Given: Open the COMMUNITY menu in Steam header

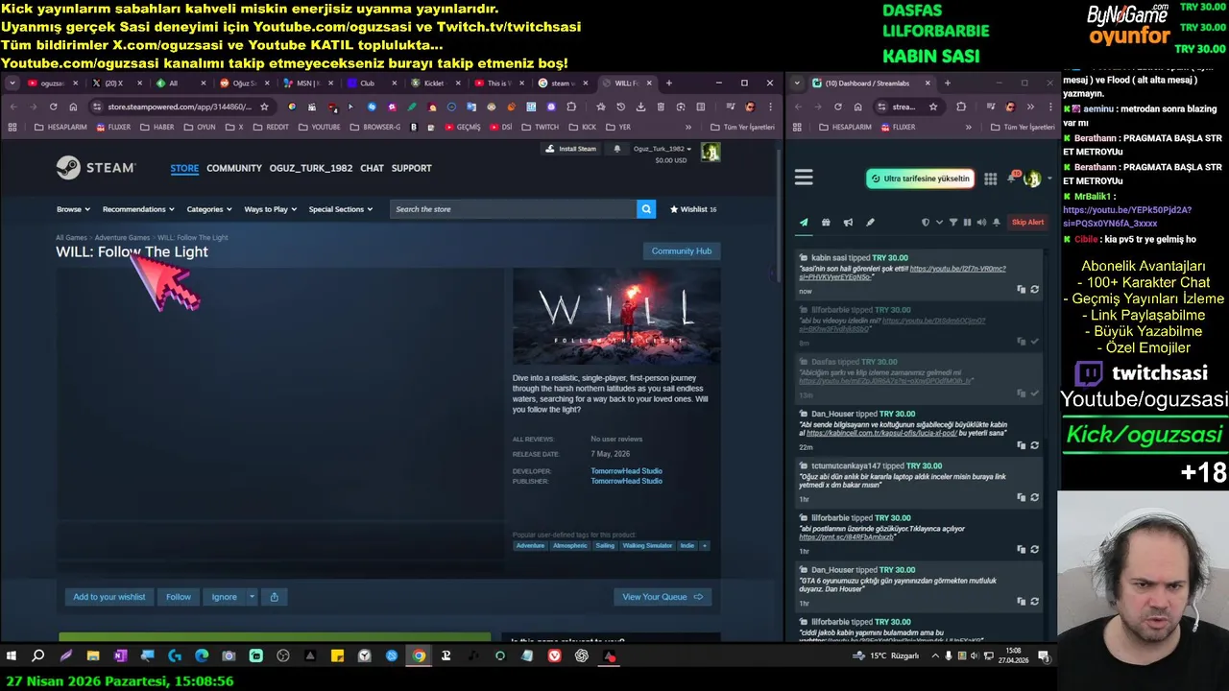Looking at the screenshot, I should [234, 168].
